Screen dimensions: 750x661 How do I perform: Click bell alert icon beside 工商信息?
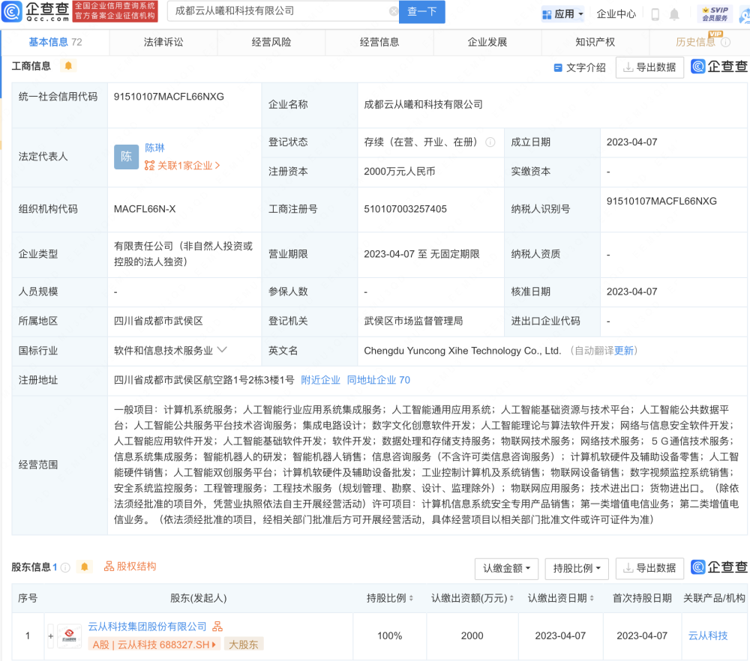click(68, 66)
